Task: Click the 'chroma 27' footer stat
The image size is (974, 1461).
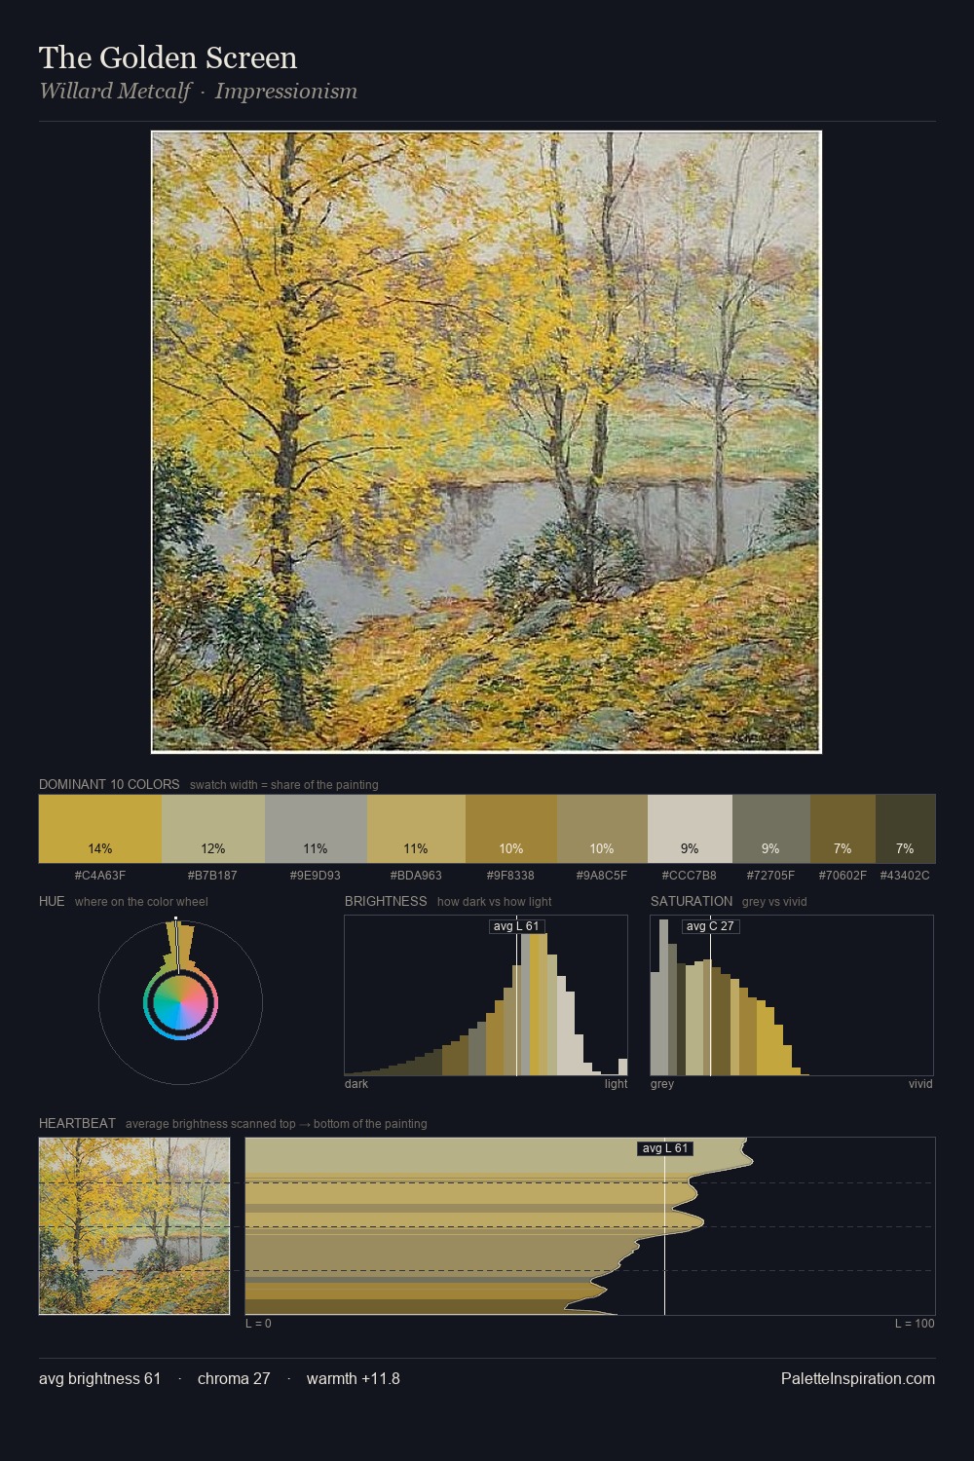Action: [x=234, y=1378]
